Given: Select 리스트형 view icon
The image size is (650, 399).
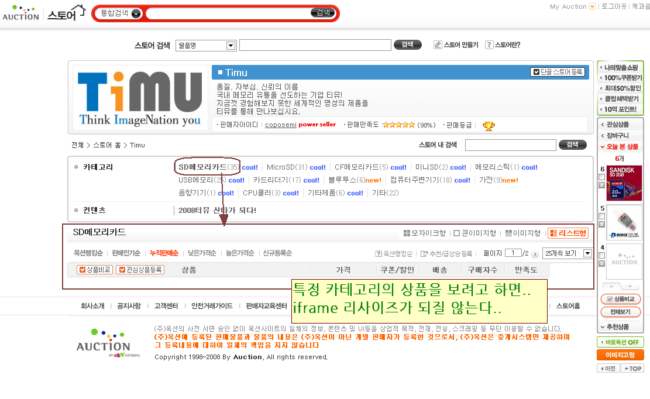Looking at the screenshot, I should coord(553,233).
